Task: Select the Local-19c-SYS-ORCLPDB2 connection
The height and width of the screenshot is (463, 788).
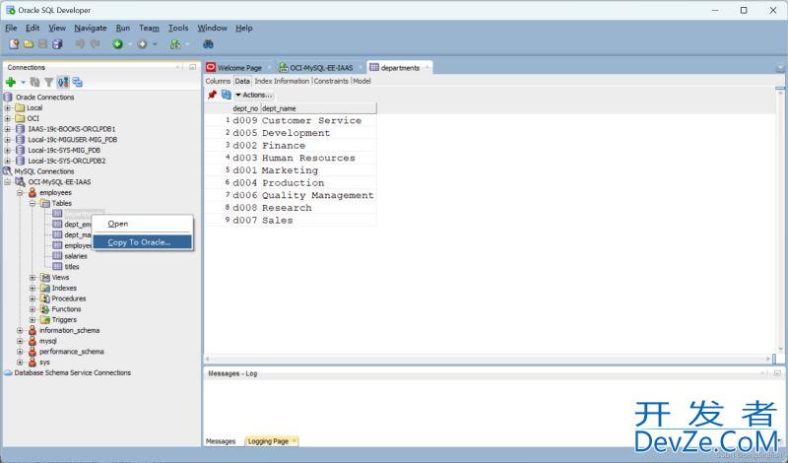Action: (66, 161)
